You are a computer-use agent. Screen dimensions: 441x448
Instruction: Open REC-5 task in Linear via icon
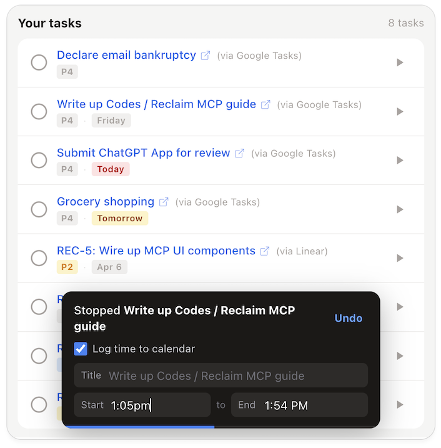(x=265, y=251)
